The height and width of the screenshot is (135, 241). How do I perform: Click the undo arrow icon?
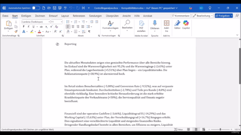[71, 8]
